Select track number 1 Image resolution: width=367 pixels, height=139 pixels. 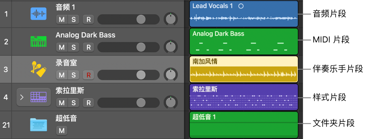pos(6,14)
